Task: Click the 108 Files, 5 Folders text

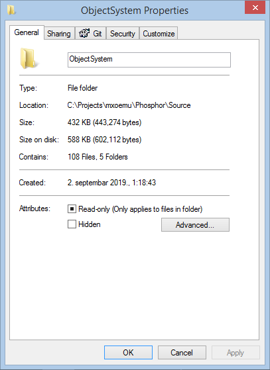Action: 98,157
